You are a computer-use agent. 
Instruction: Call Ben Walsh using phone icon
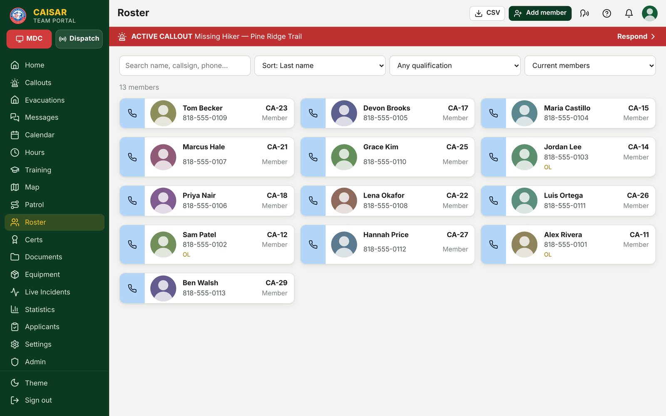(x=132, y=288)
